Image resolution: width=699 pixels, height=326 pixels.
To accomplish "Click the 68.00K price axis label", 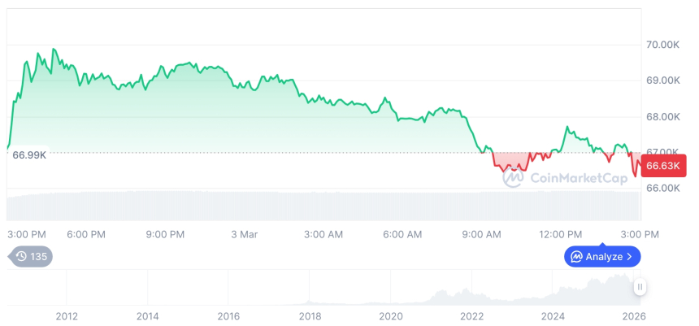I will [x=663, y=116].
